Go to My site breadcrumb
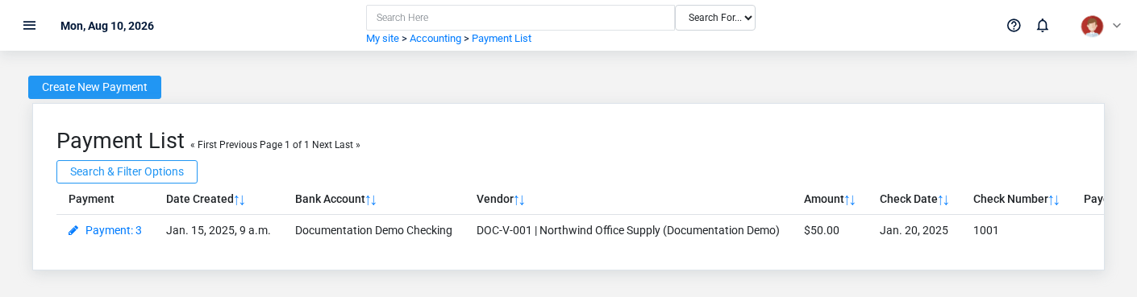This screenshot has height=297, width=1137. [x=382, y=39]
